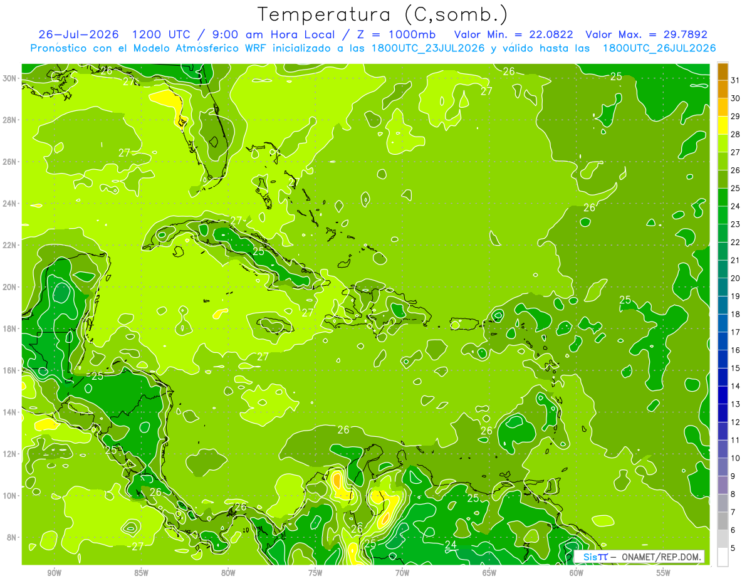This screenshot has width=752, height=581.
Task: Click the '60W' longitude axis label
Action: click(x=577, y=573)
